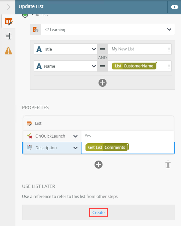Open the Name field dropdown
The height and width of the screenshot is (226, 181).
coord(94,66)
